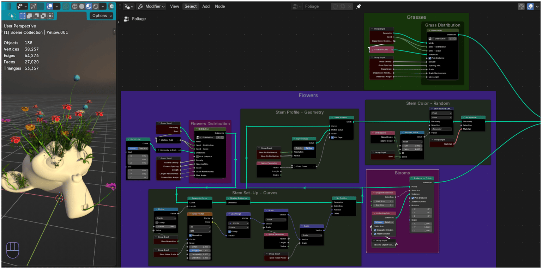The height and width of the screenshot is (269, 542).
Task: Toggle Normalize checkbox in Noise Texture node
Action: pyautogui.click(x=191, y=235)
